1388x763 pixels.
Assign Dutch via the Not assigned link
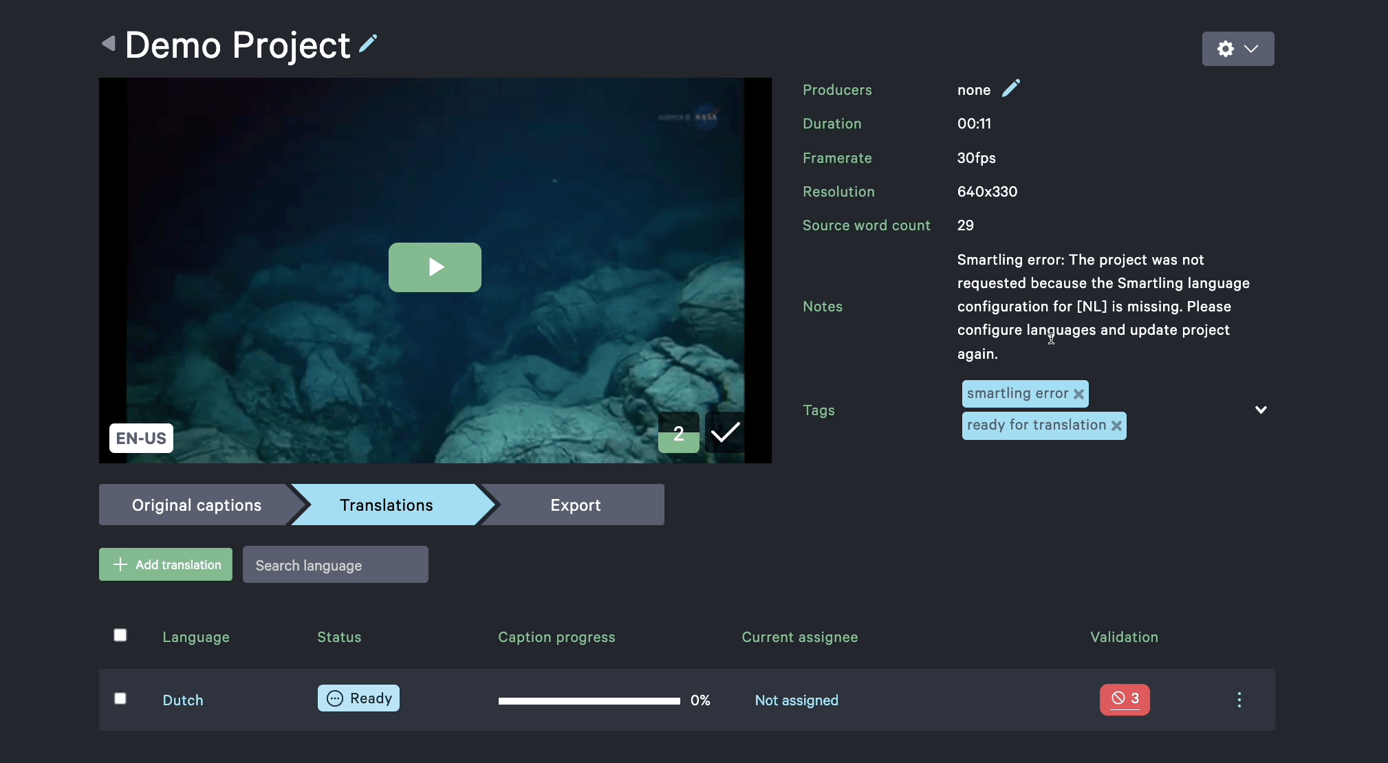[796, 700]
